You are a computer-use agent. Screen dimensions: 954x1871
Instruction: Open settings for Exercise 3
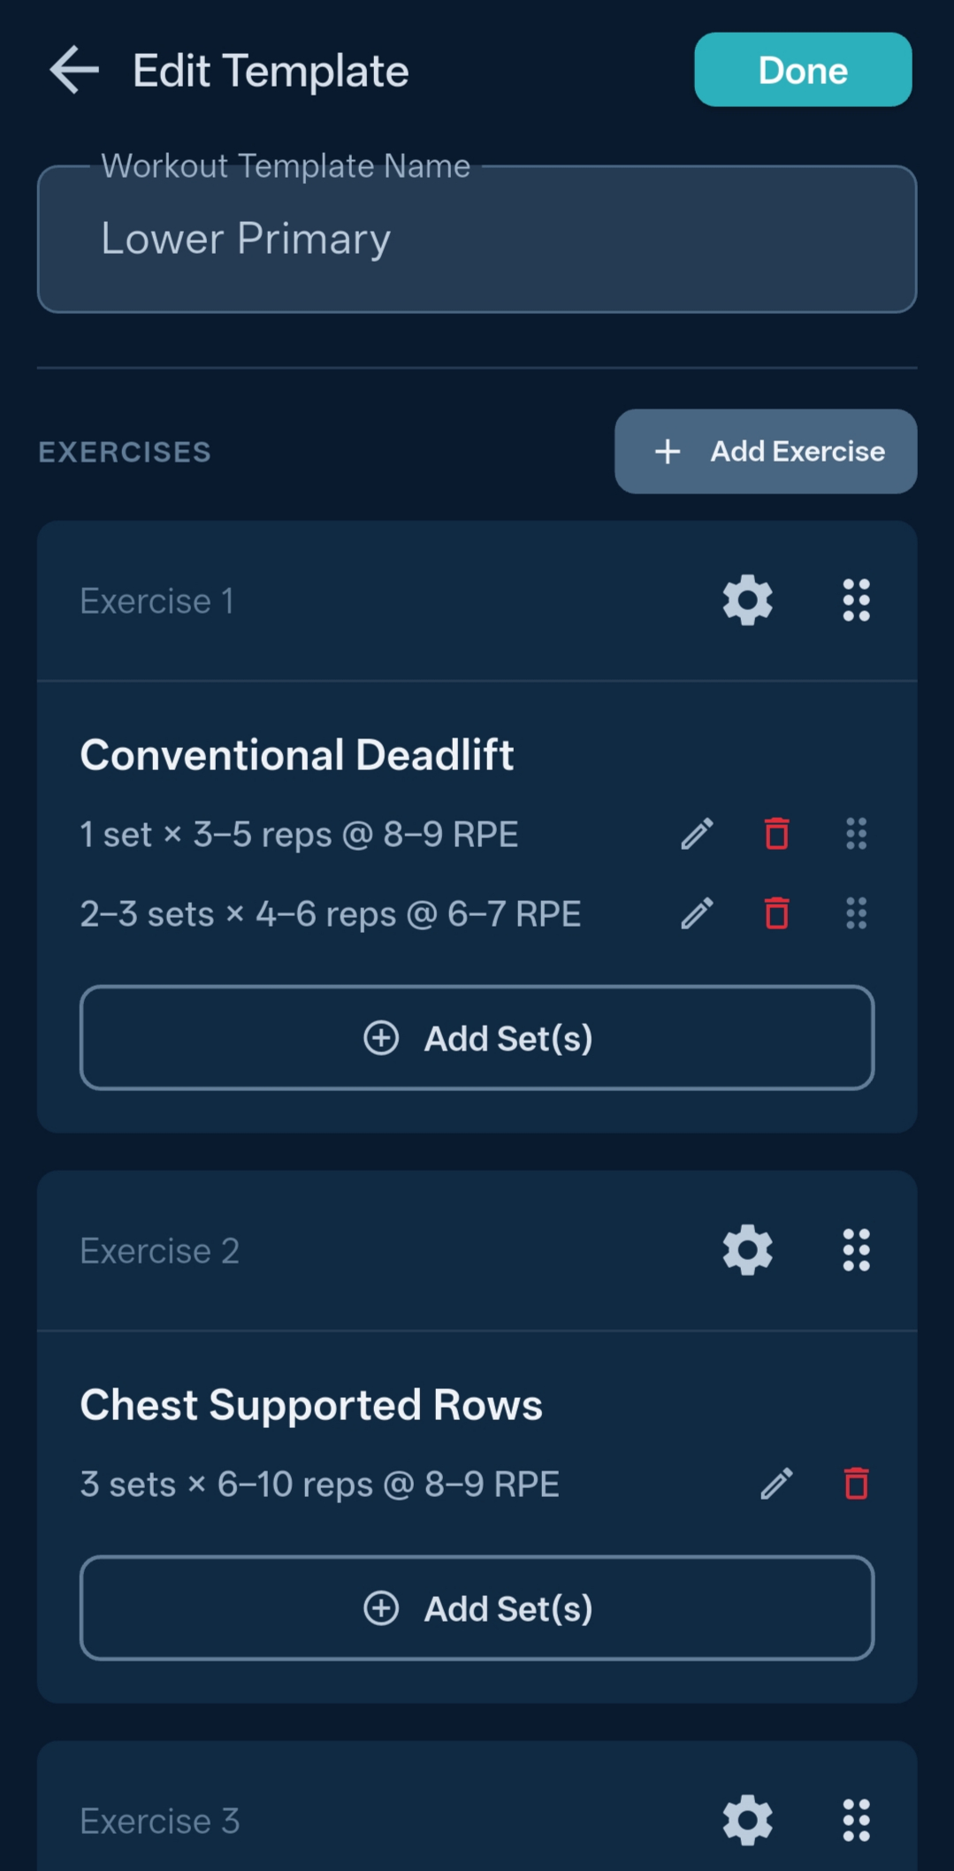click(747, 1819)
